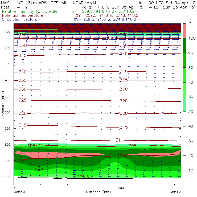
Task: Click the 70-80% bright green colorbar segment
Action: point(184,75)
